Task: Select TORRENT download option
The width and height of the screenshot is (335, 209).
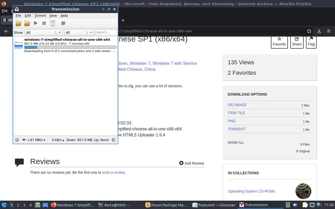Action: pos(236,129)
